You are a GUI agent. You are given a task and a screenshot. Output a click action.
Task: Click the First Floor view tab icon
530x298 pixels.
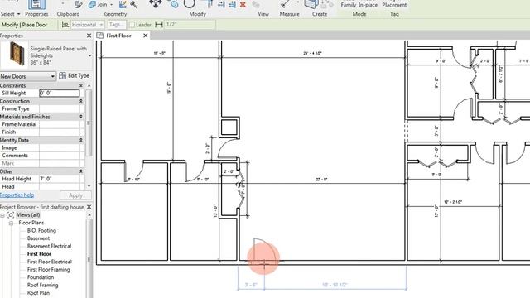coord(99,36)
